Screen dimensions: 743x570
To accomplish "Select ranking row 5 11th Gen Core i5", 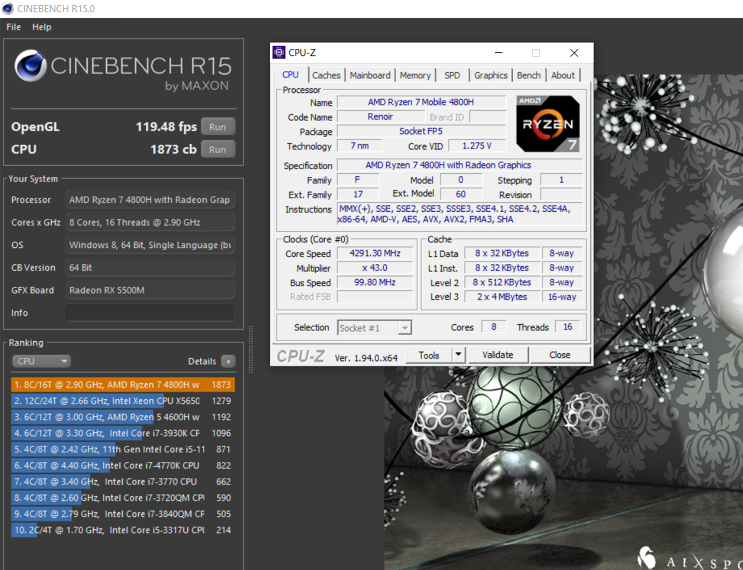I will 123,449.
